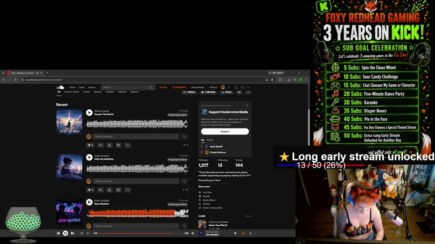Switch to Popular tracks tab
The width and height of the screenshot is (435, 244).
tap(72, 92)
